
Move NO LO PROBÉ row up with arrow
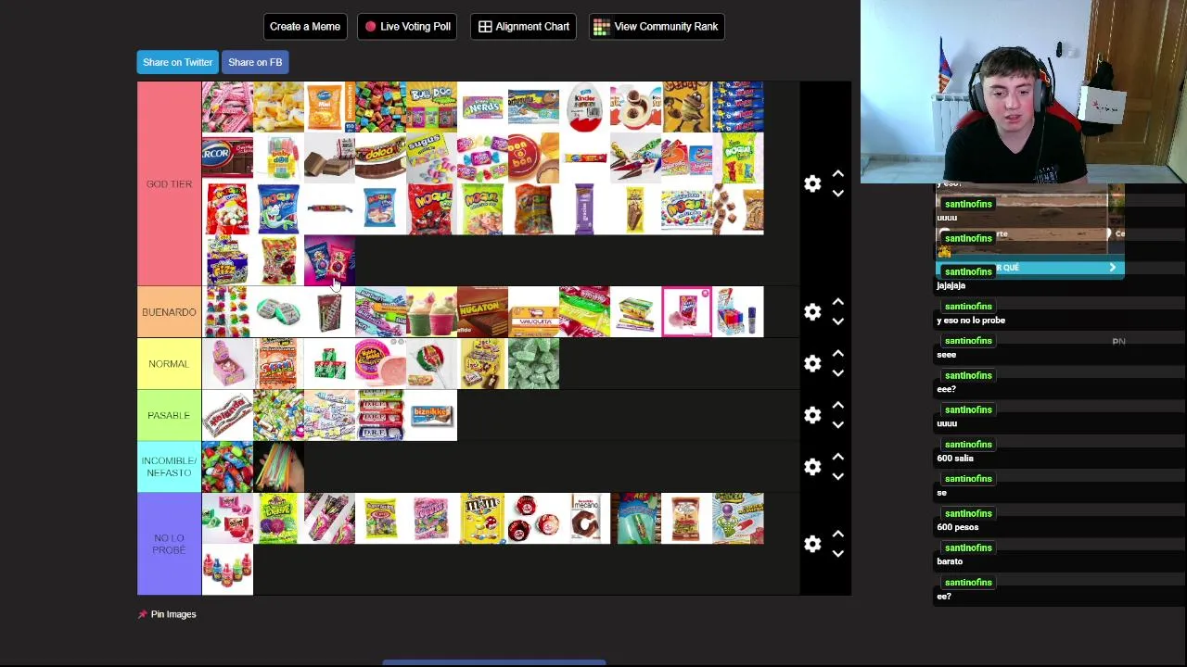point(837,535)
